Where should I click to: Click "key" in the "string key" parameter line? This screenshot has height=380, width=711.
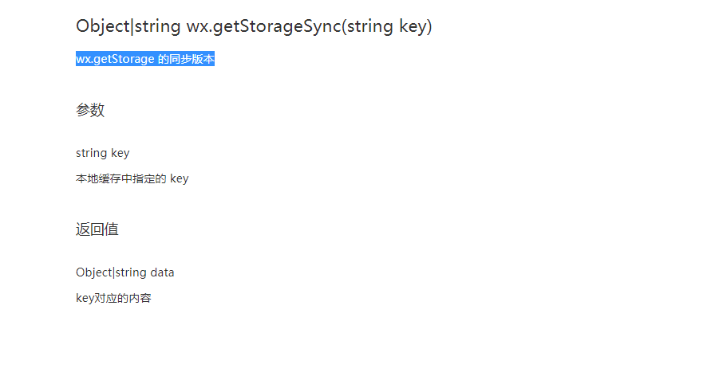click(x=120, y=153)
